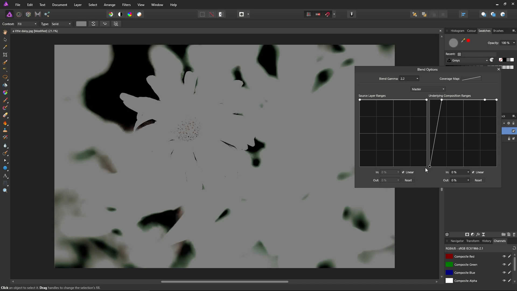The width and height of the screenshot is (517, 291).
Task: Reset the Underlying Composition Ranges
Action: pyautogui.click(x=478, y=180)
